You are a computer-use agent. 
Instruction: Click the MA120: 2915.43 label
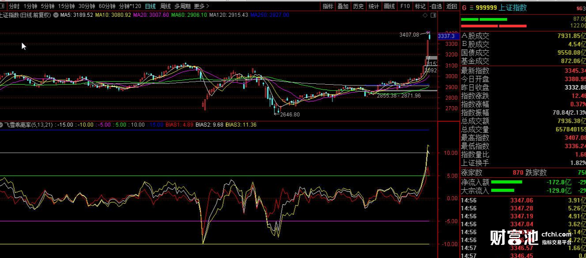pyautogui.click(x=228, y=15)
